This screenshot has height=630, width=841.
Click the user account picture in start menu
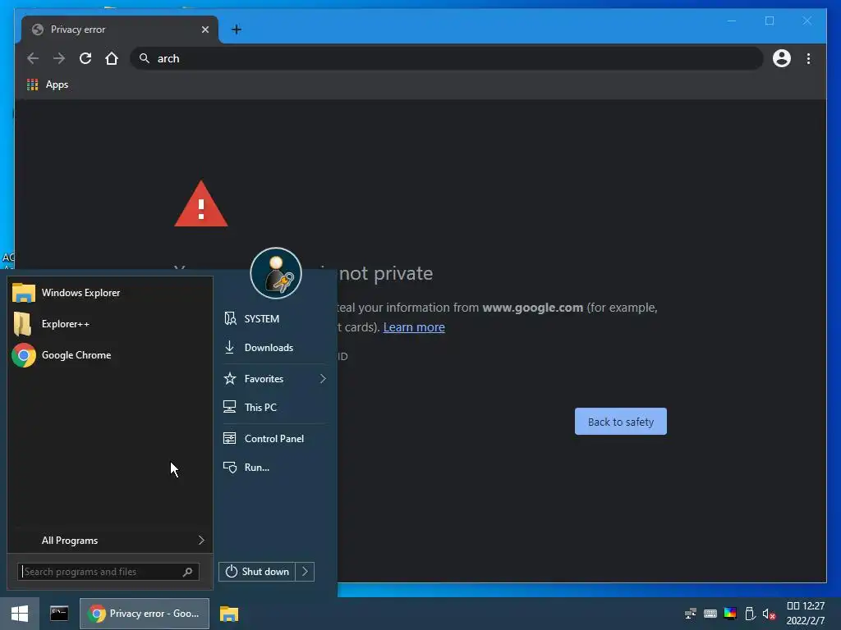click(276, 273)
